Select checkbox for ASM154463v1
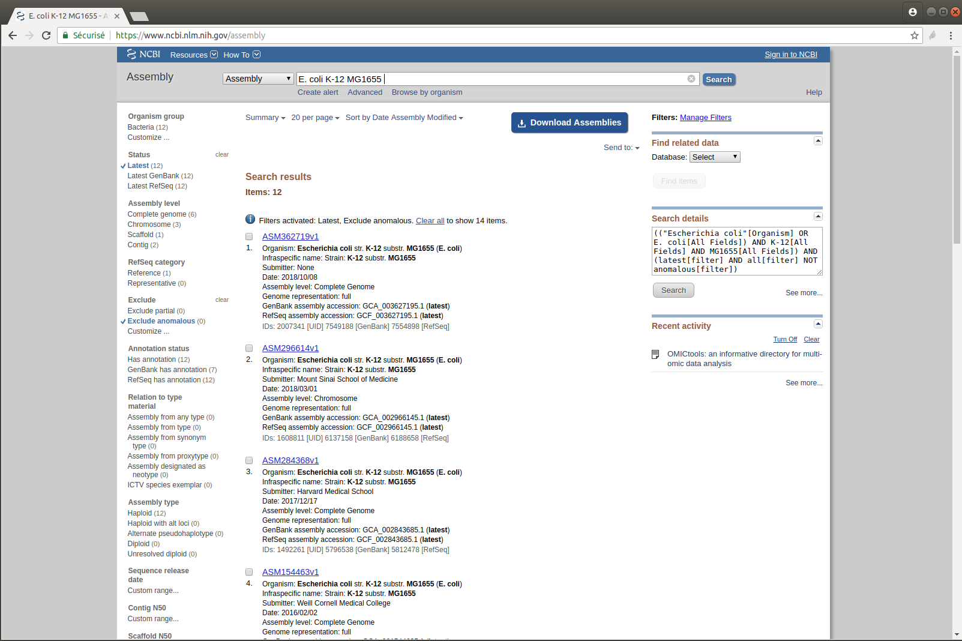 coord(249,572)
